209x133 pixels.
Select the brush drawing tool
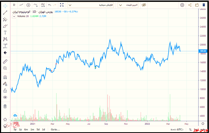click(5, 26)
